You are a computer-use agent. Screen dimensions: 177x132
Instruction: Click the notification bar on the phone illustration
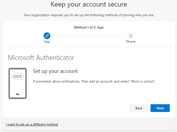click(18, 76)
